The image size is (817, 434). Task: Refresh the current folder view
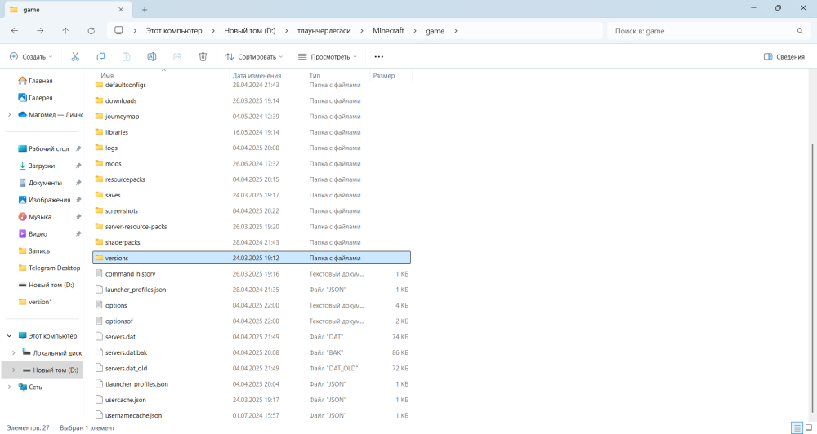click(x=92, y=31)
